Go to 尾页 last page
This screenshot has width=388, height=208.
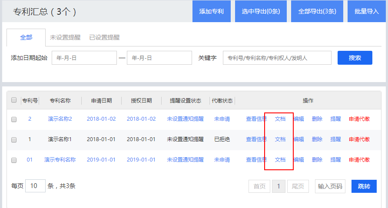[298, 186]
